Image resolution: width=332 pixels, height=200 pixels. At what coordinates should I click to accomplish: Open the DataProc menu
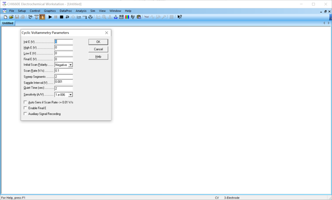65,11
